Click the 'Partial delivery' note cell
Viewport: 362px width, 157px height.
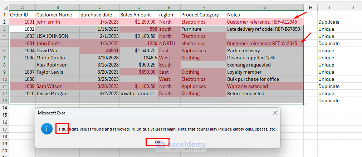(265, 50)
